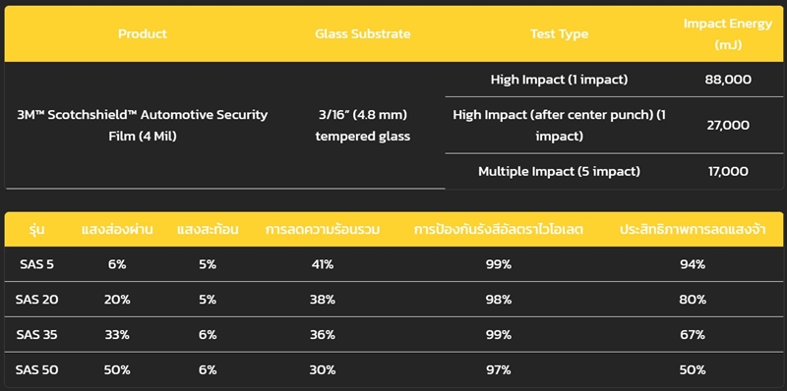Click the 3/16" tempered glass cell

pyautogui.click(x=363, y=126)
